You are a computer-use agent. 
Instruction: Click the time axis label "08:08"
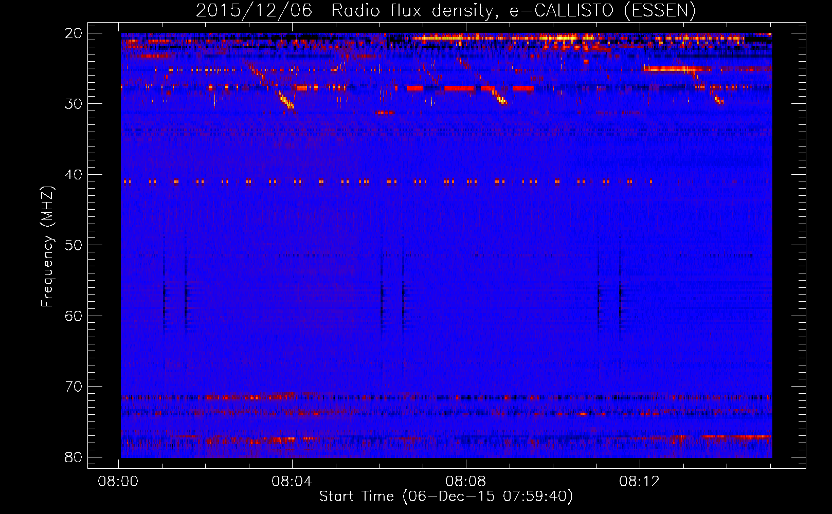tap(466, 482)
